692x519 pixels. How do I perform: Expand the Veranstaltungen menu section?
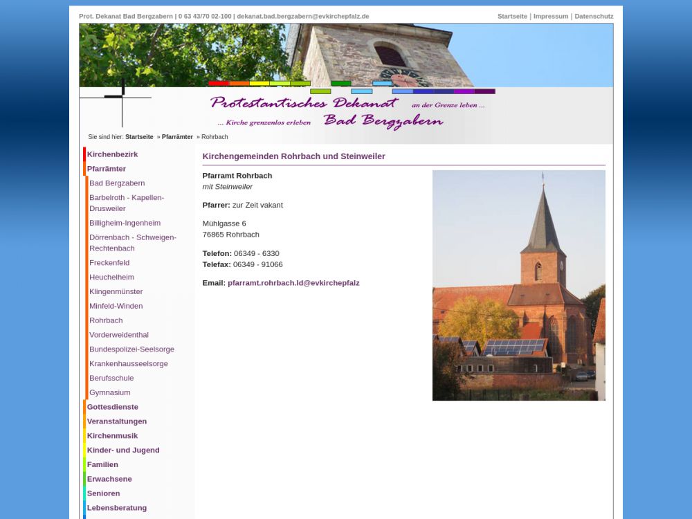(116, 421)
